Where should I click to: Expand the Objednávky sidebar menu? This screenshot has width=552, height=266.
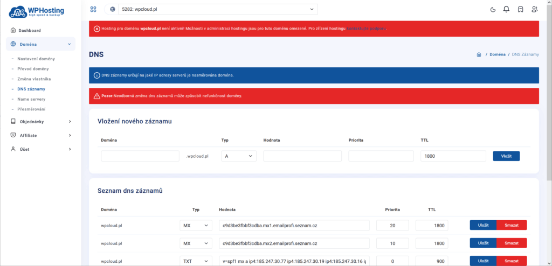(41, 122)
